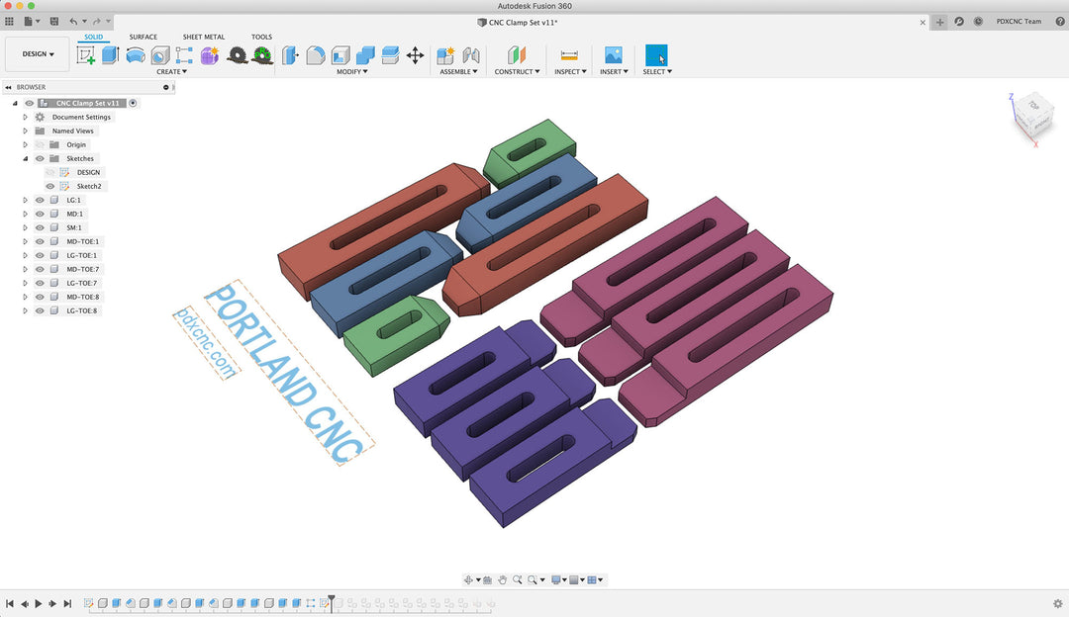Open the DESIGN workspace dropdown

pos(39,54)
